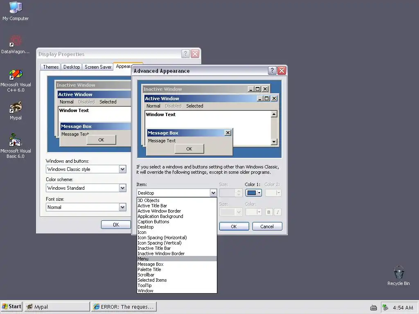Select Inactive Window Border from list

pos(177,253)
